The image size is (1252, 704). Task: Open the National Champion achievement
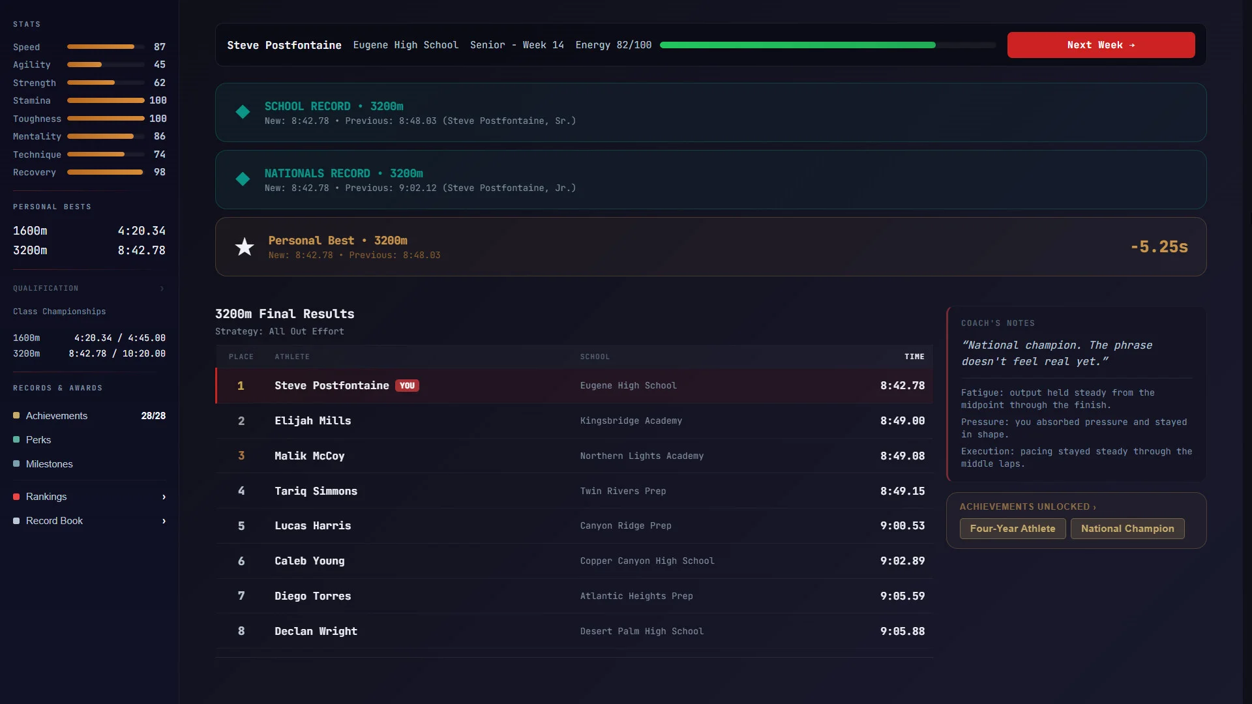point(1127,529)
